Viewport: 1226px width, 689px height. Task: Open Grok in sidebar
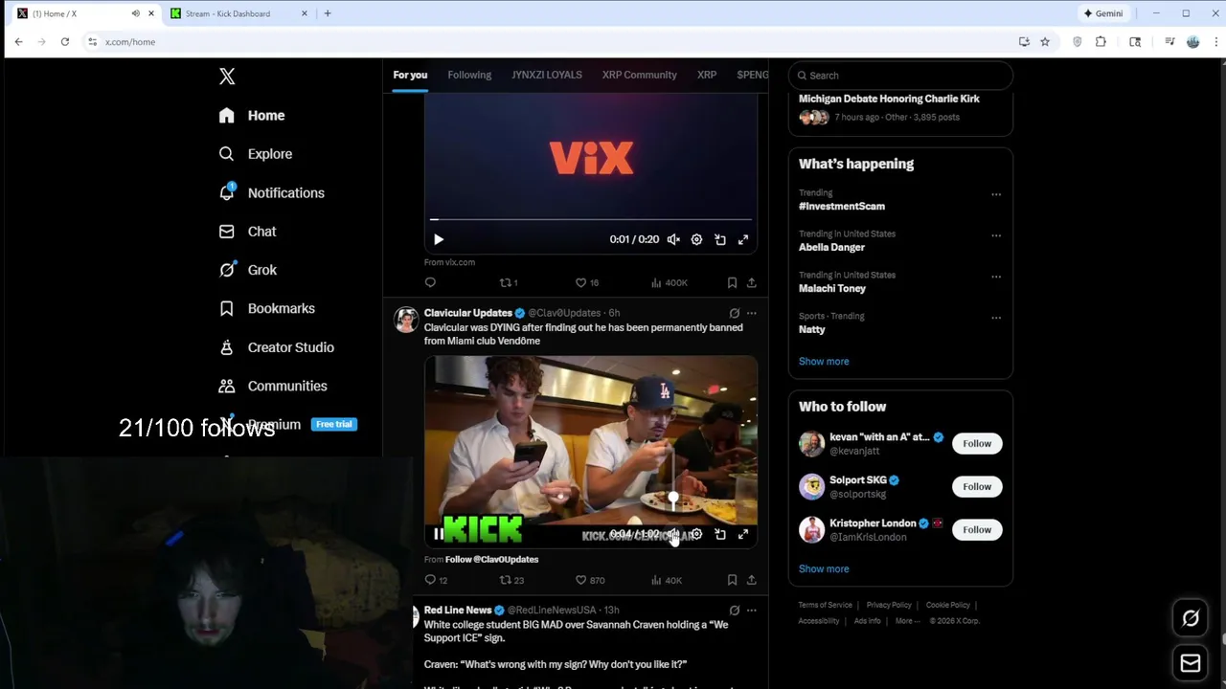click(247, 270)
